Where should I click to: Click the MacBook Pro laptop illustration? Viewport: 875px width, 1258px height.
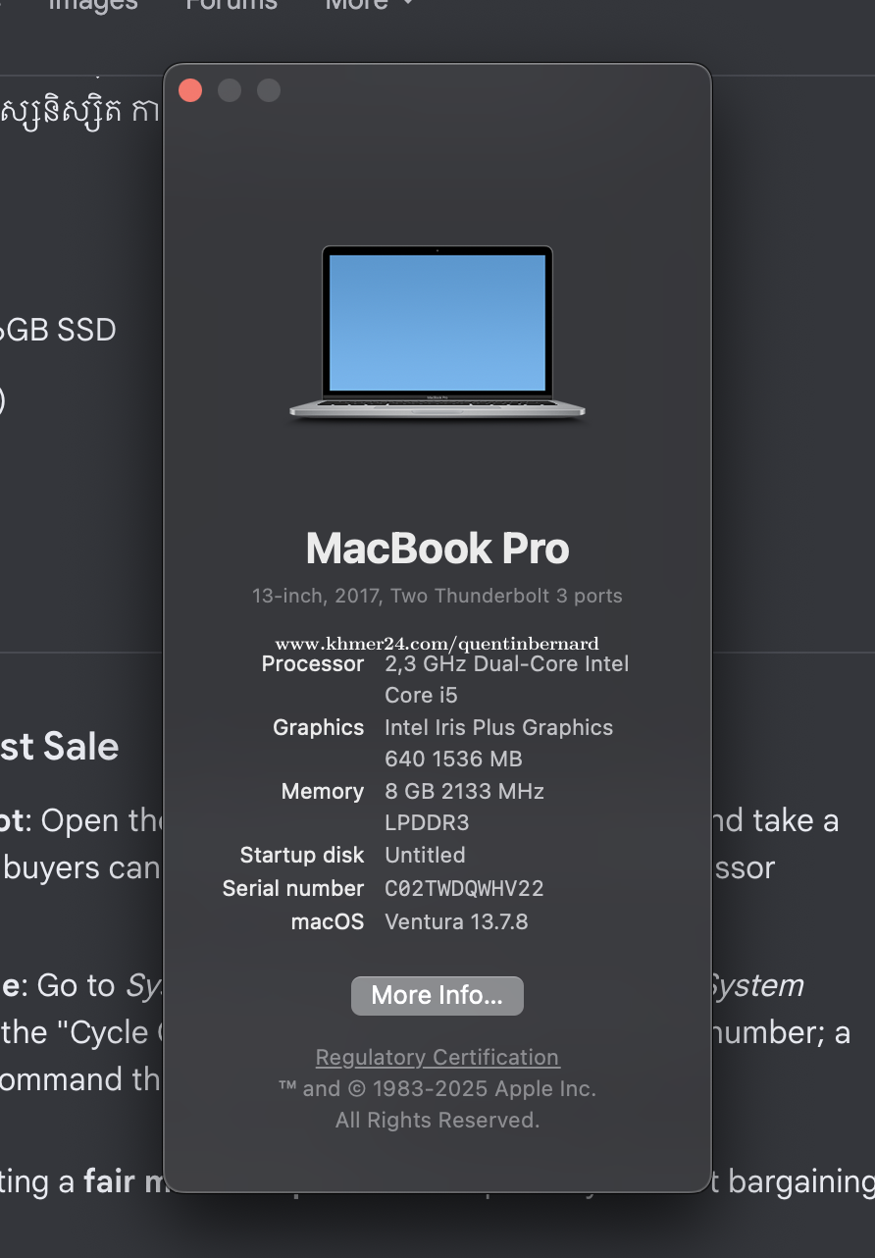pyautogui.click(x=437, y=334)
